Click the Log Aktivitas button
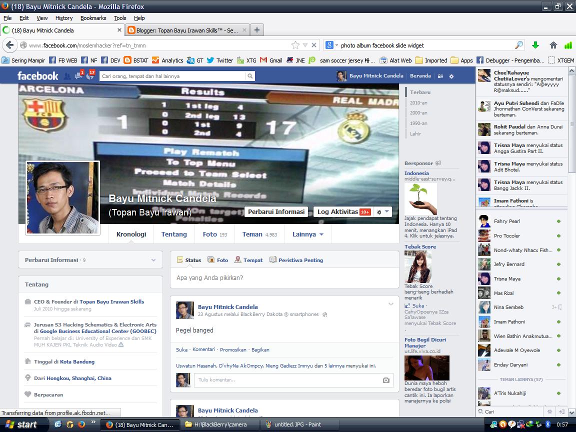Image resolution: width=576 pixels, height=432 pixels. [x=343, y=212]
